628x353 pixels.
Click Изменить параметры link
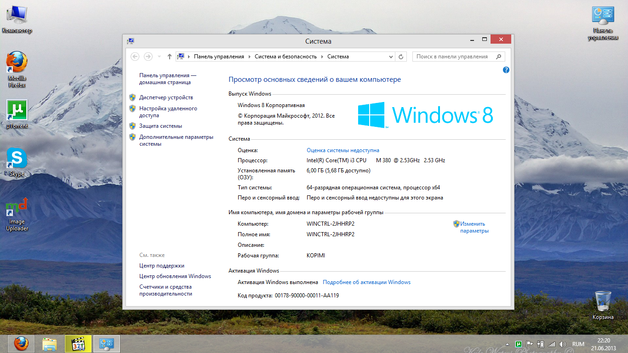474,227
